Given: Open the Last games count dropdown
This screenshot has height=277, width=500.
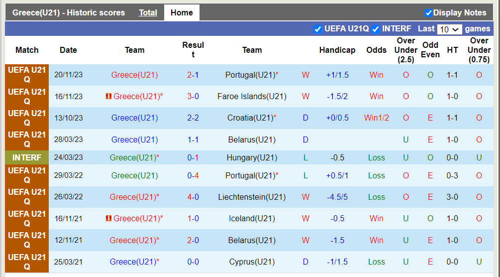Looking at the screenshot, I should (x=450, y=29).
